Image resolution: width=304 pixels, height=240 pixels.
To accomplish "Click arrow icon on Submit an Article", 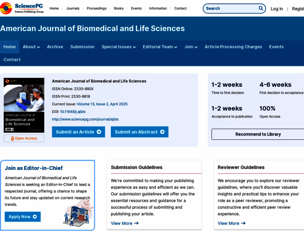I will [99, 132].
